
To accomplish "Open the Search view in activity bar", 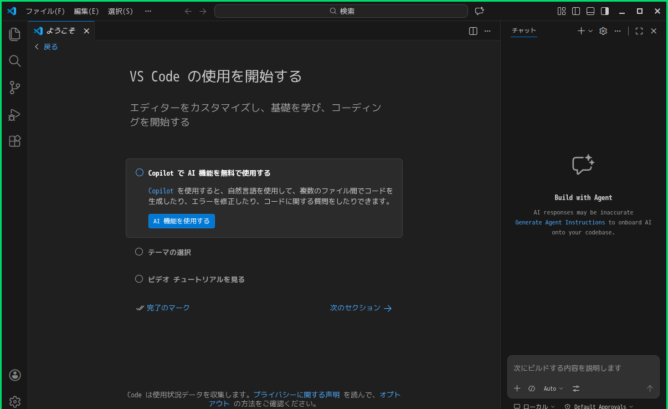I will (x=15, y=61).
